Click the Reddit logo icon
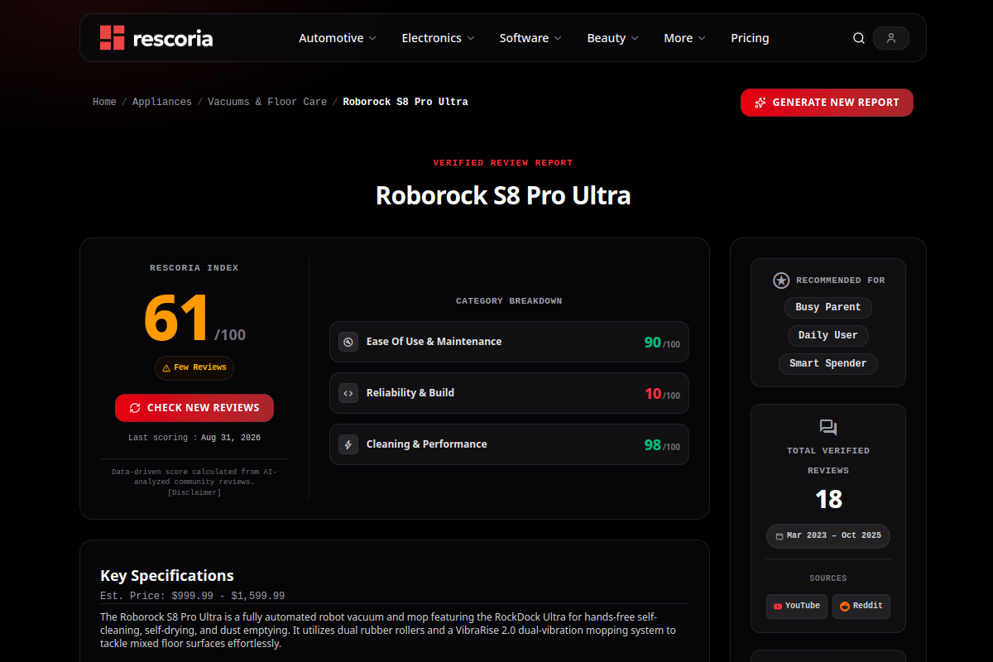The height and width of the screenshot is (662, 993). (x=845, y=607)
